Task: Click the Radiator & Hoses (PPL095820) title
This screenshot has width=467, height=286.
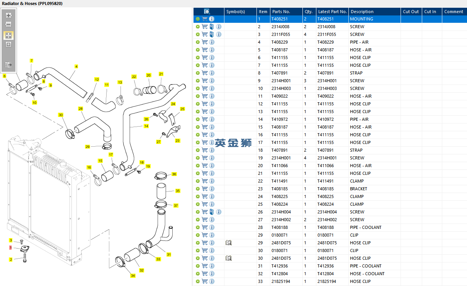Action: (32, 3)
